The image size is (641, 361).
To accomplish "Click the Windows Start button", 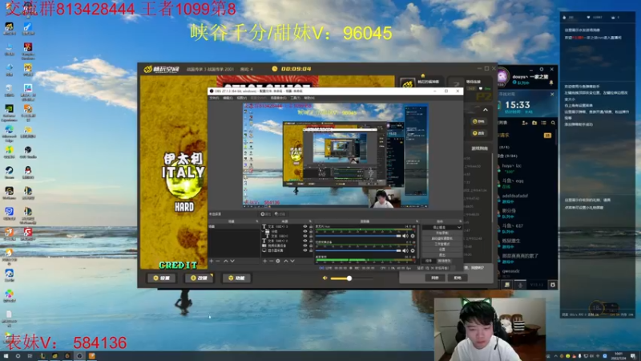I will coord(6,356).
